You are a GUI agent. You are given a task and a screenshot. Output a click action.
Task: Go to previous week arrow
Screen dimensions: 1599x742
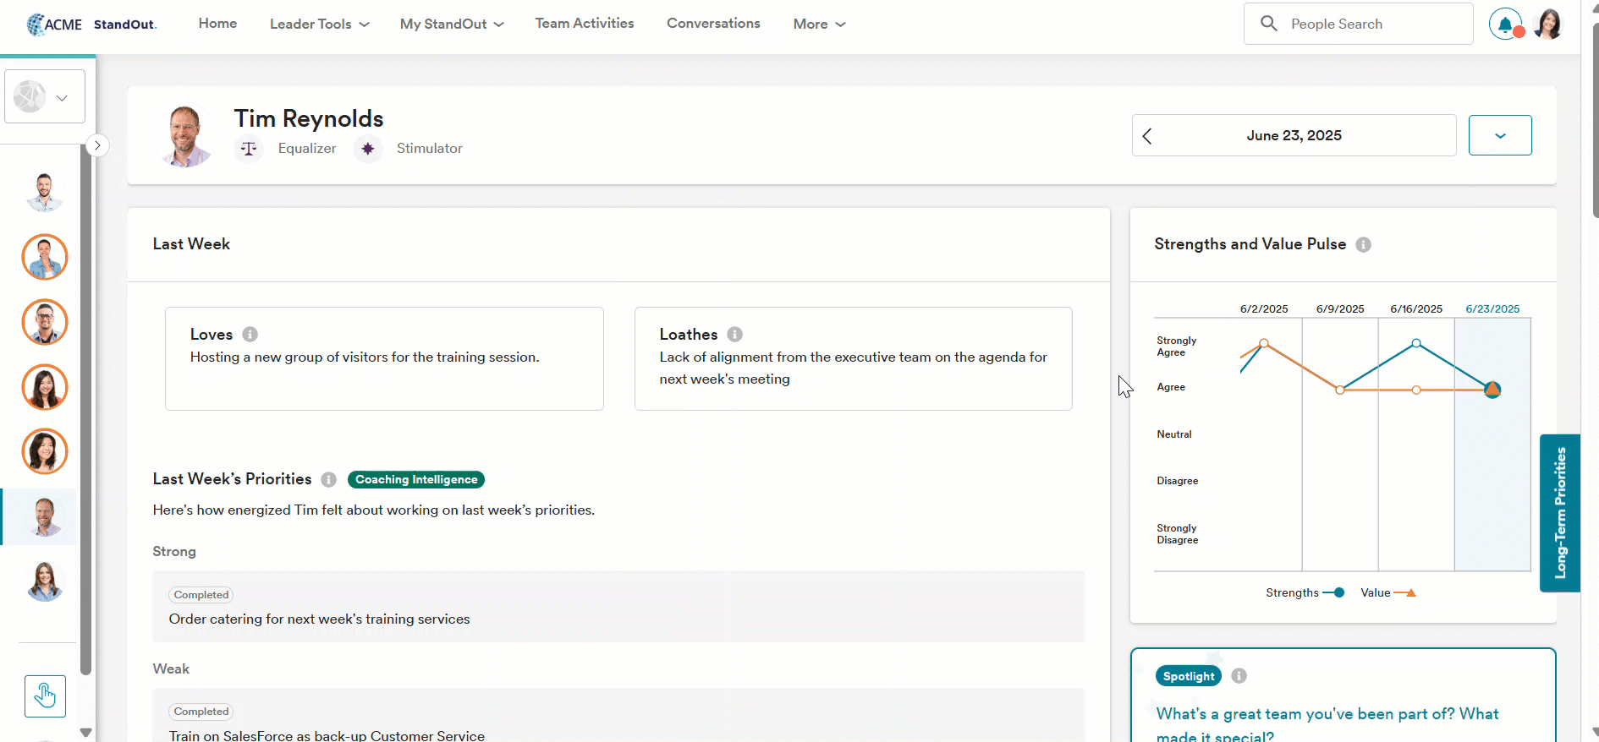1147,136
